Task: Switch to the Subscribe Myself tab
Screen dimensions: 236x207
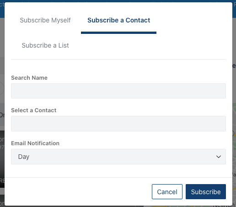Action: (x=45, y=20)
